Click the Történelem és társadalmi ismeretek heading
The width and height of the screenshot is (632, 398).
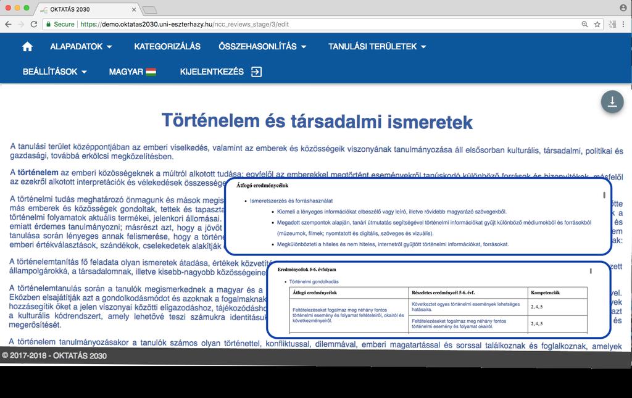[x=317, y=122]
